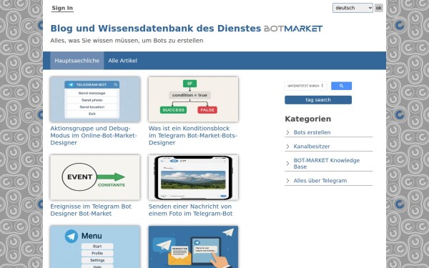Image resolution: width=429 pixels, height=268 pixels.
Task: Read article Aktionsgruppe und Debug-Modus
Action: click(x=94, y=136)
